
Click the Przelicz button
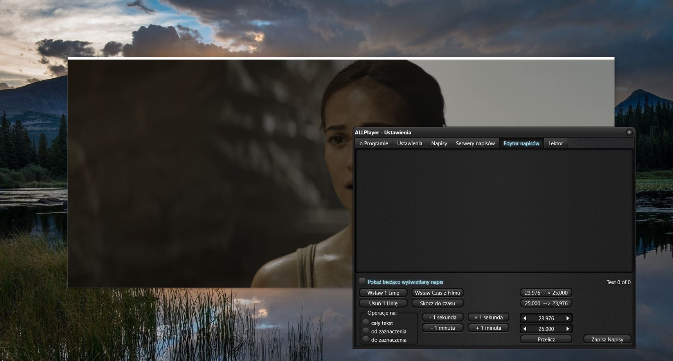[546, 339]
